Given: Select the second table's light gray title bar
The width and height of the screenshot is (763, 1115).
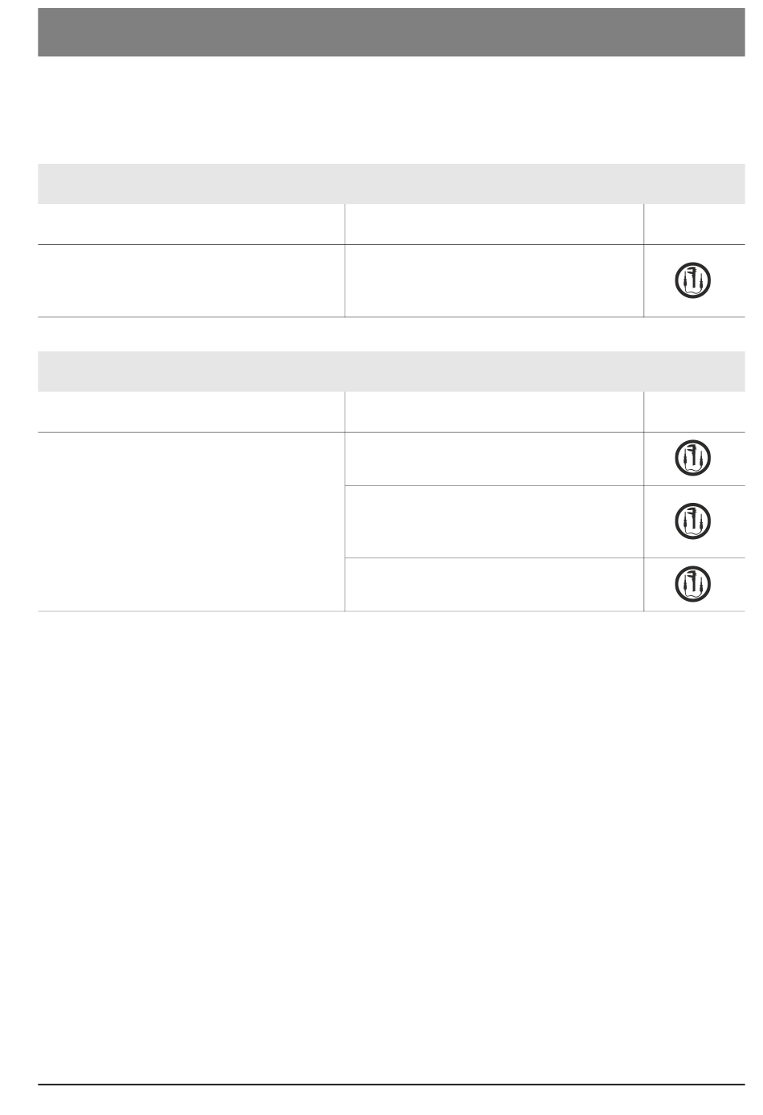Looking at the screenshot, I should click(x=391, y=371).
